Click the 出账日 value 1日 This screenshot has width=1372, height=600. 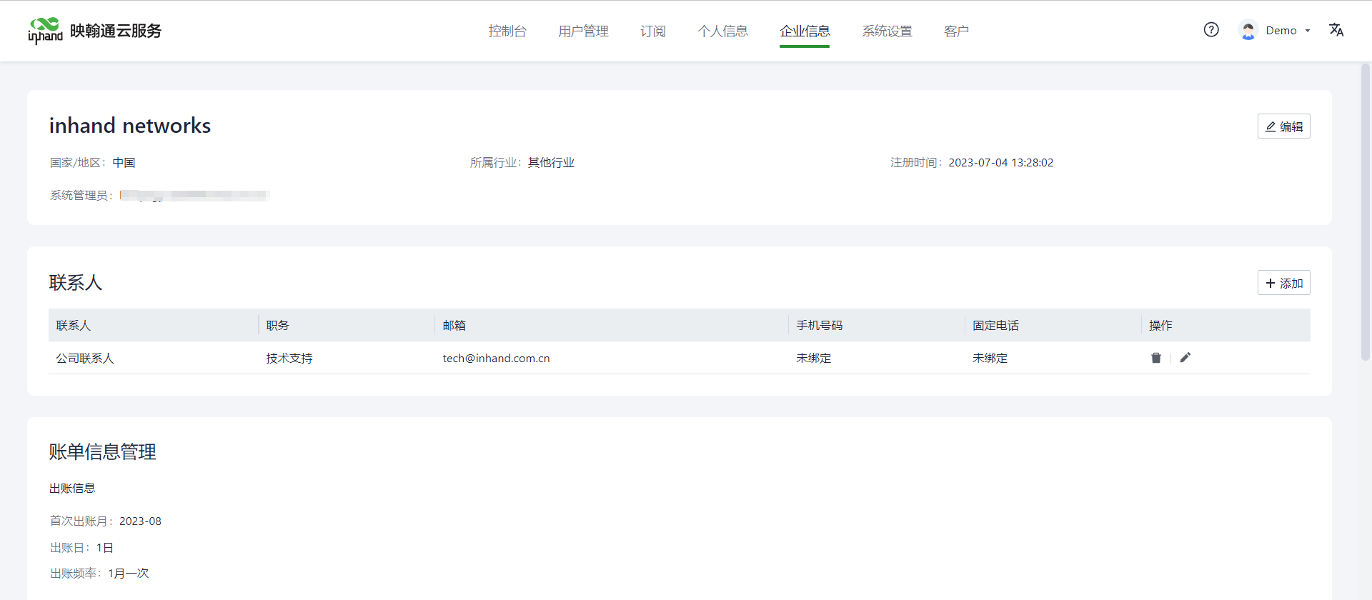coord(105,548)
